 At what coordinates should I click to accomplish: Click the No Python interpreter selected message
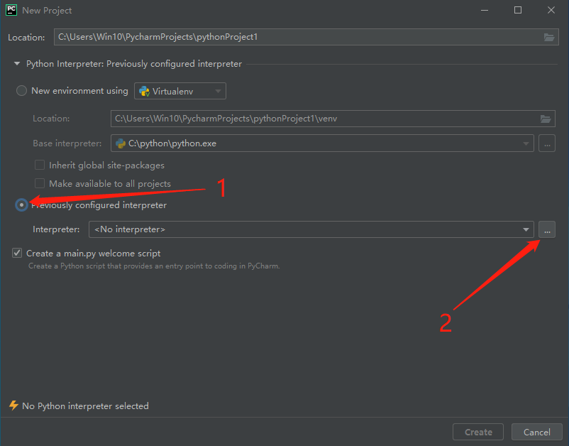coord(85,406)
